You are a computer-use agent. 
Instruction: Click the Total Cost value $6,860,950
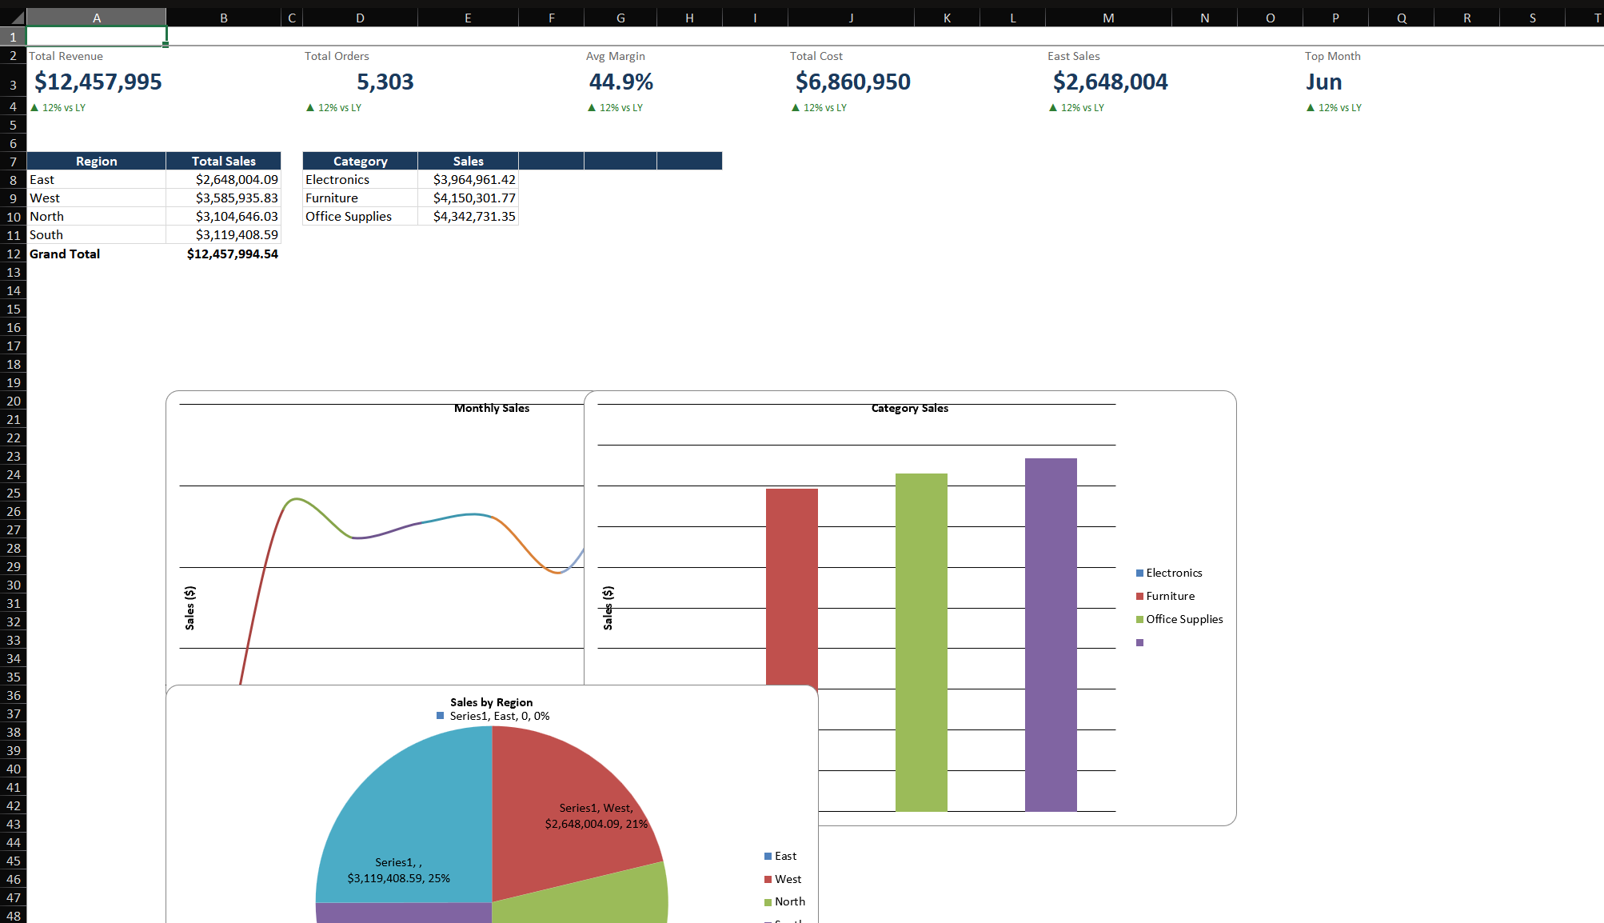tap(853, 82)
